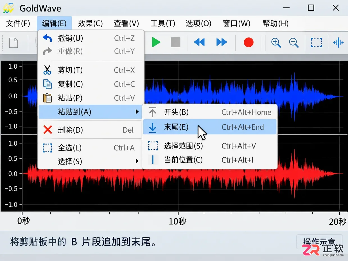Click the dashed selection rectangle toolbar icon
The image size is (348, 261).
[x=316, y=42]
